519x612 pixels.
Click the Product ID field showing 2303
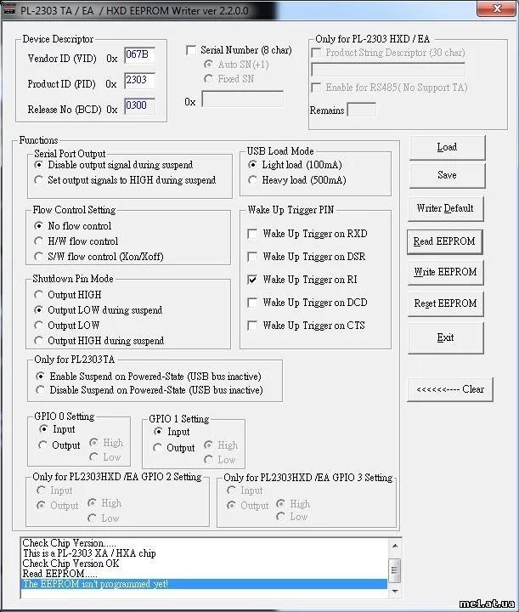tap(139, 81)
